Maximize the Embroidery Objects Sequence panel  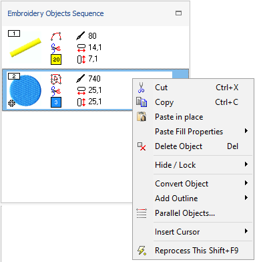tap(178, 13)
